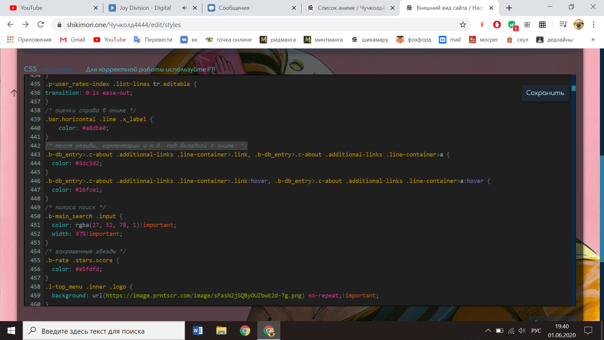
Task: Reload the page
Action: [x=41, y=25]
